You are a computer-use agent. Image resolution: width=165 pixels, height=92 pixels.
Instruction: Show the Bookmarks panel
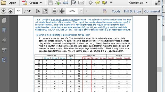click(x=4, y=30)
